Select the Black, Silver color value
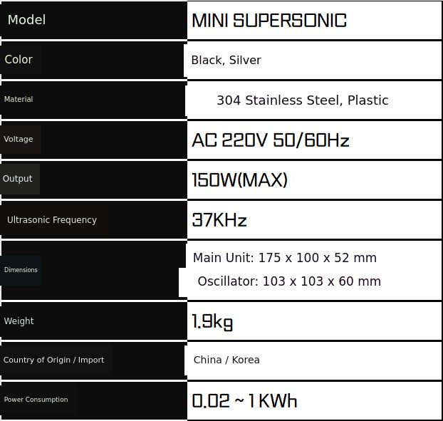 click(226, 61)
